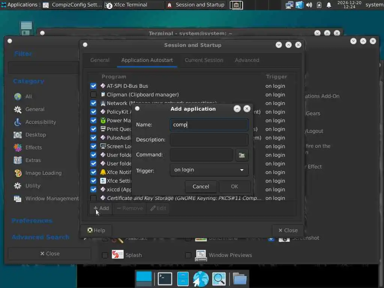Viewport: 384px width, 288px height.
Task: Select the Window Management category icon
Action: click(18, 198)
